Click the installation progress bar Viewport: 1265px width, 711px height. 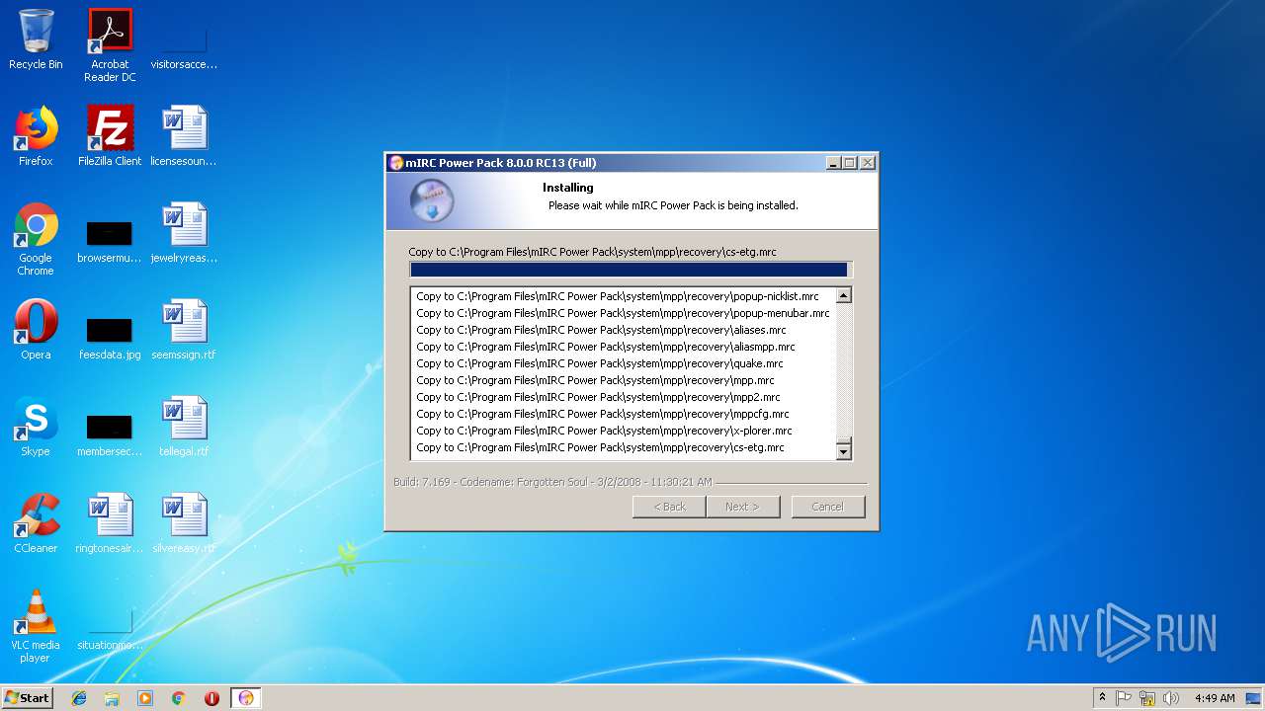pos(631,270)
